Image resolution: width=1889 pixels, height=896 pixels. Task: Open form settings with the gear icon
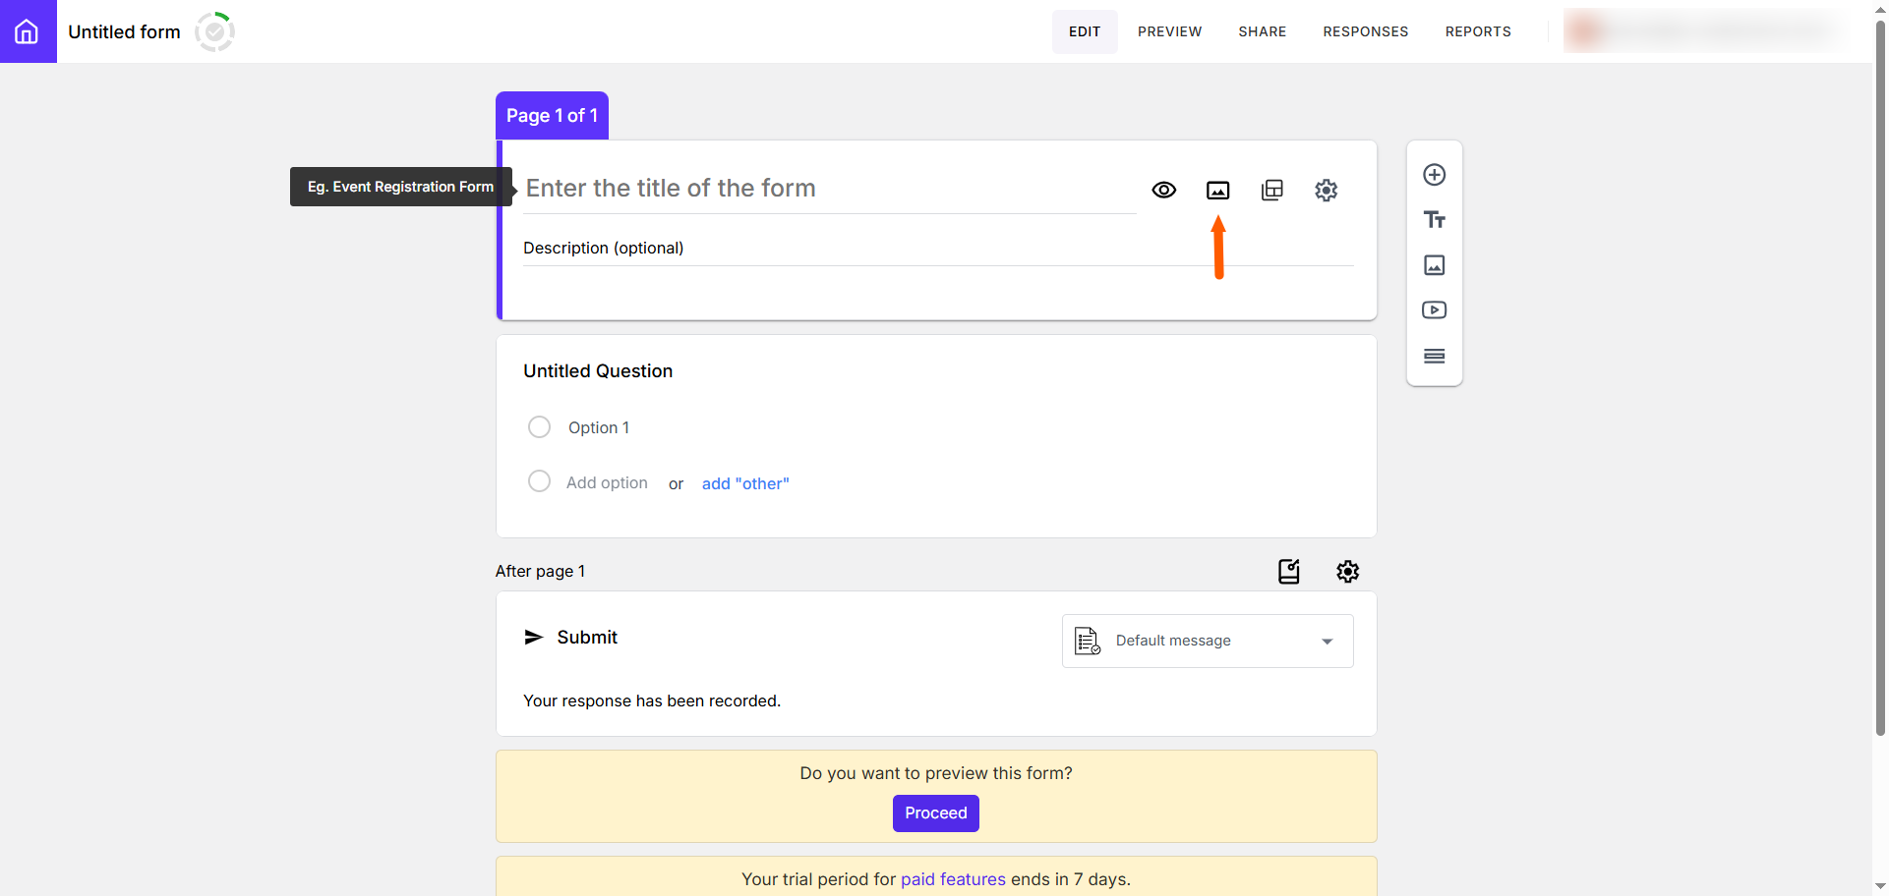coord(1326,190)
